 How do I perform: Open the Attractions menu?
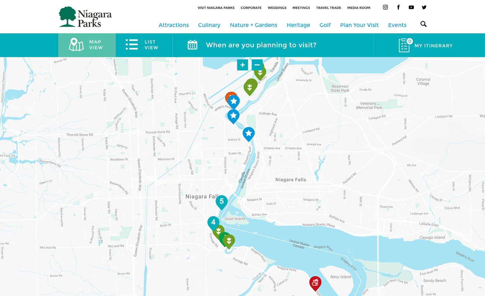point(174,25)
